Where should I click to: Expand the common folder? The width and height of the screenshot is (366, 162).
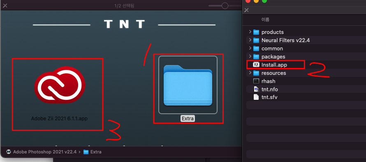250,48
